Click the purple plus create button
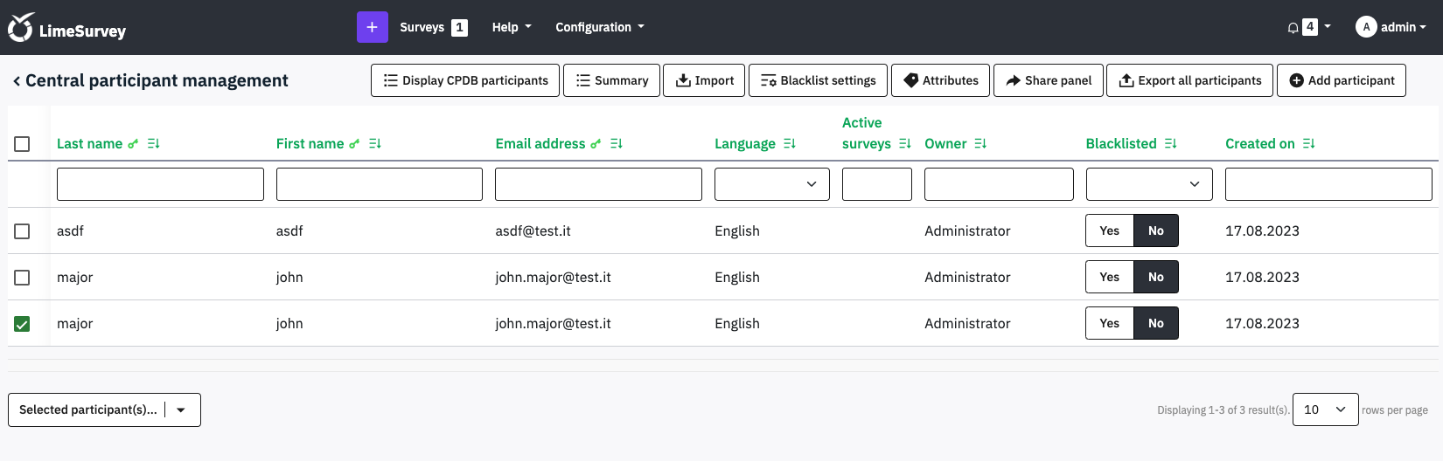This screenshot has width=1443, height=461. pos(372,27)
